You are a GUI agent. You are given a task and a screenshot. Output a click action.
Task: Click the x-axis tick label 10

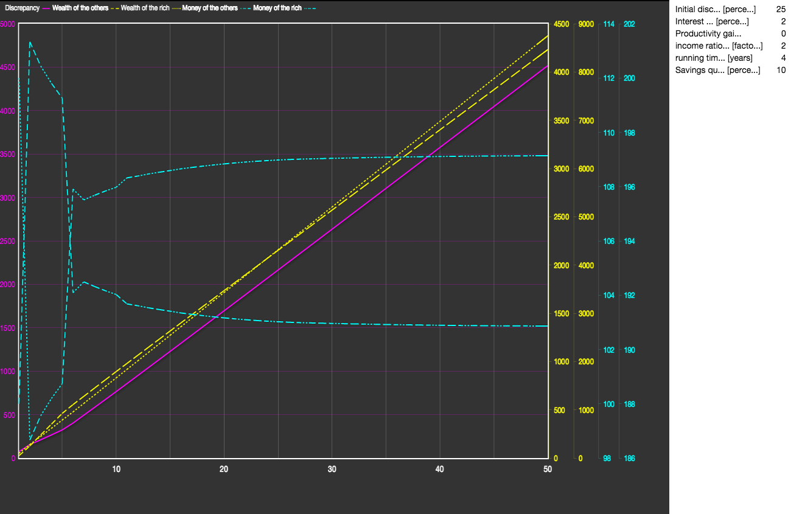pyautogui.click(x=116, y=469)
